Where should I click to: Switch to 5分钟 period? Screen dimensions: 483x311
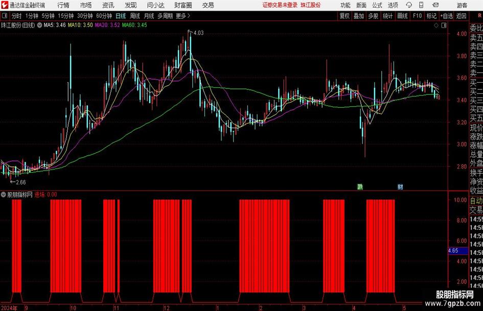[x=48, y=16]
